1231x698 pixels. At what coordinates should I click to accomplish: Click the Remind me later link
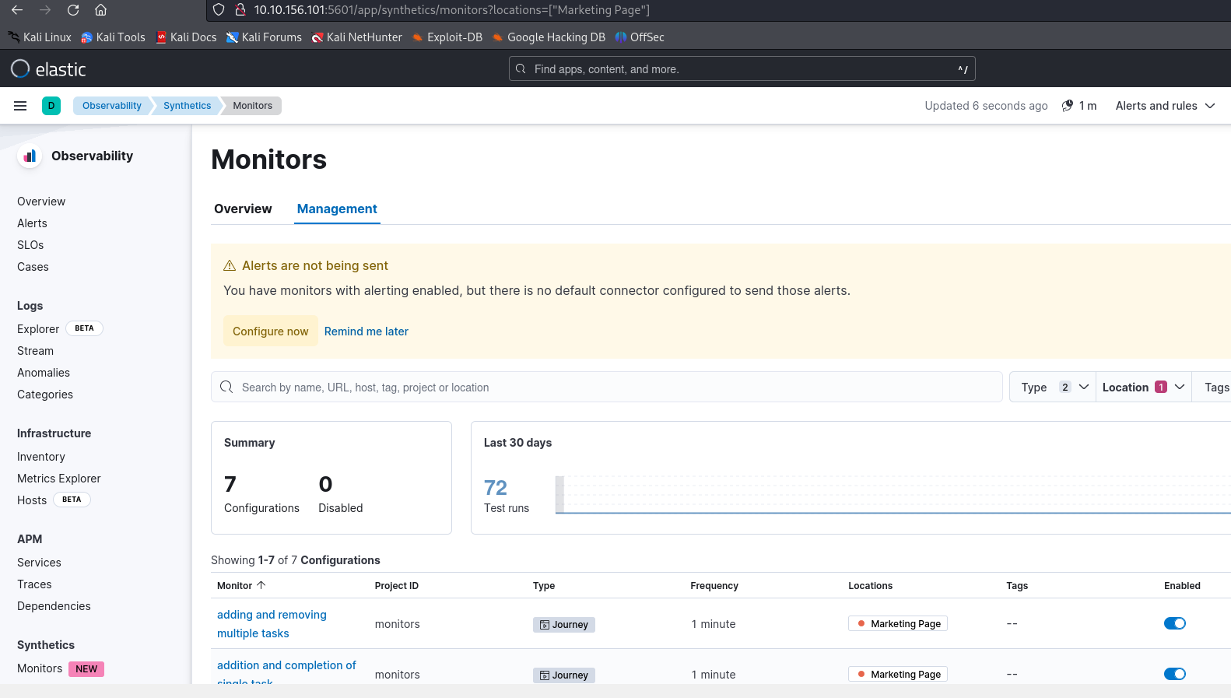tap(366, 331)
